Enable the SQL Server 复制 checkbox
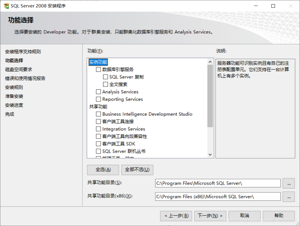 (105, 77)
